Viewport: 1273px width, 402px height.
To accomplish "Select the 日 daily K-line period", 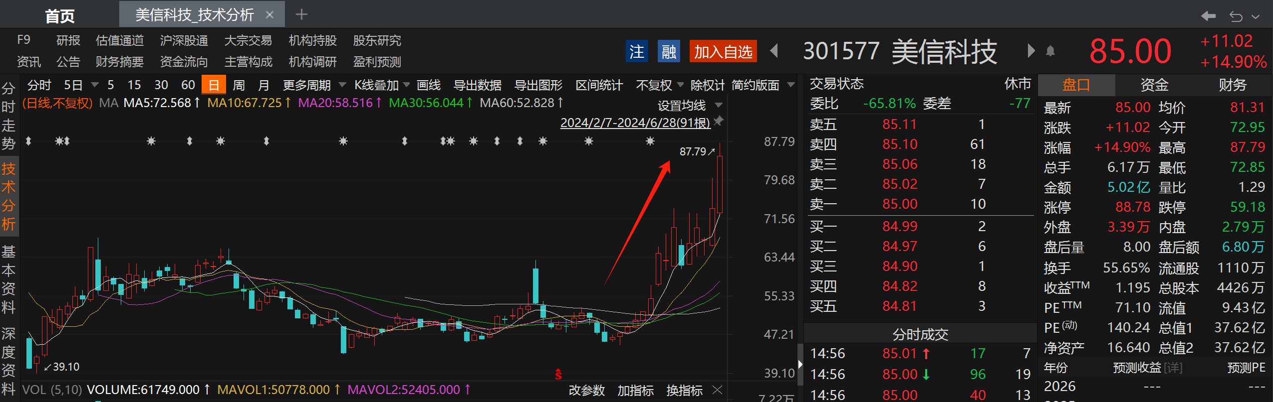I will click(214, 85).
